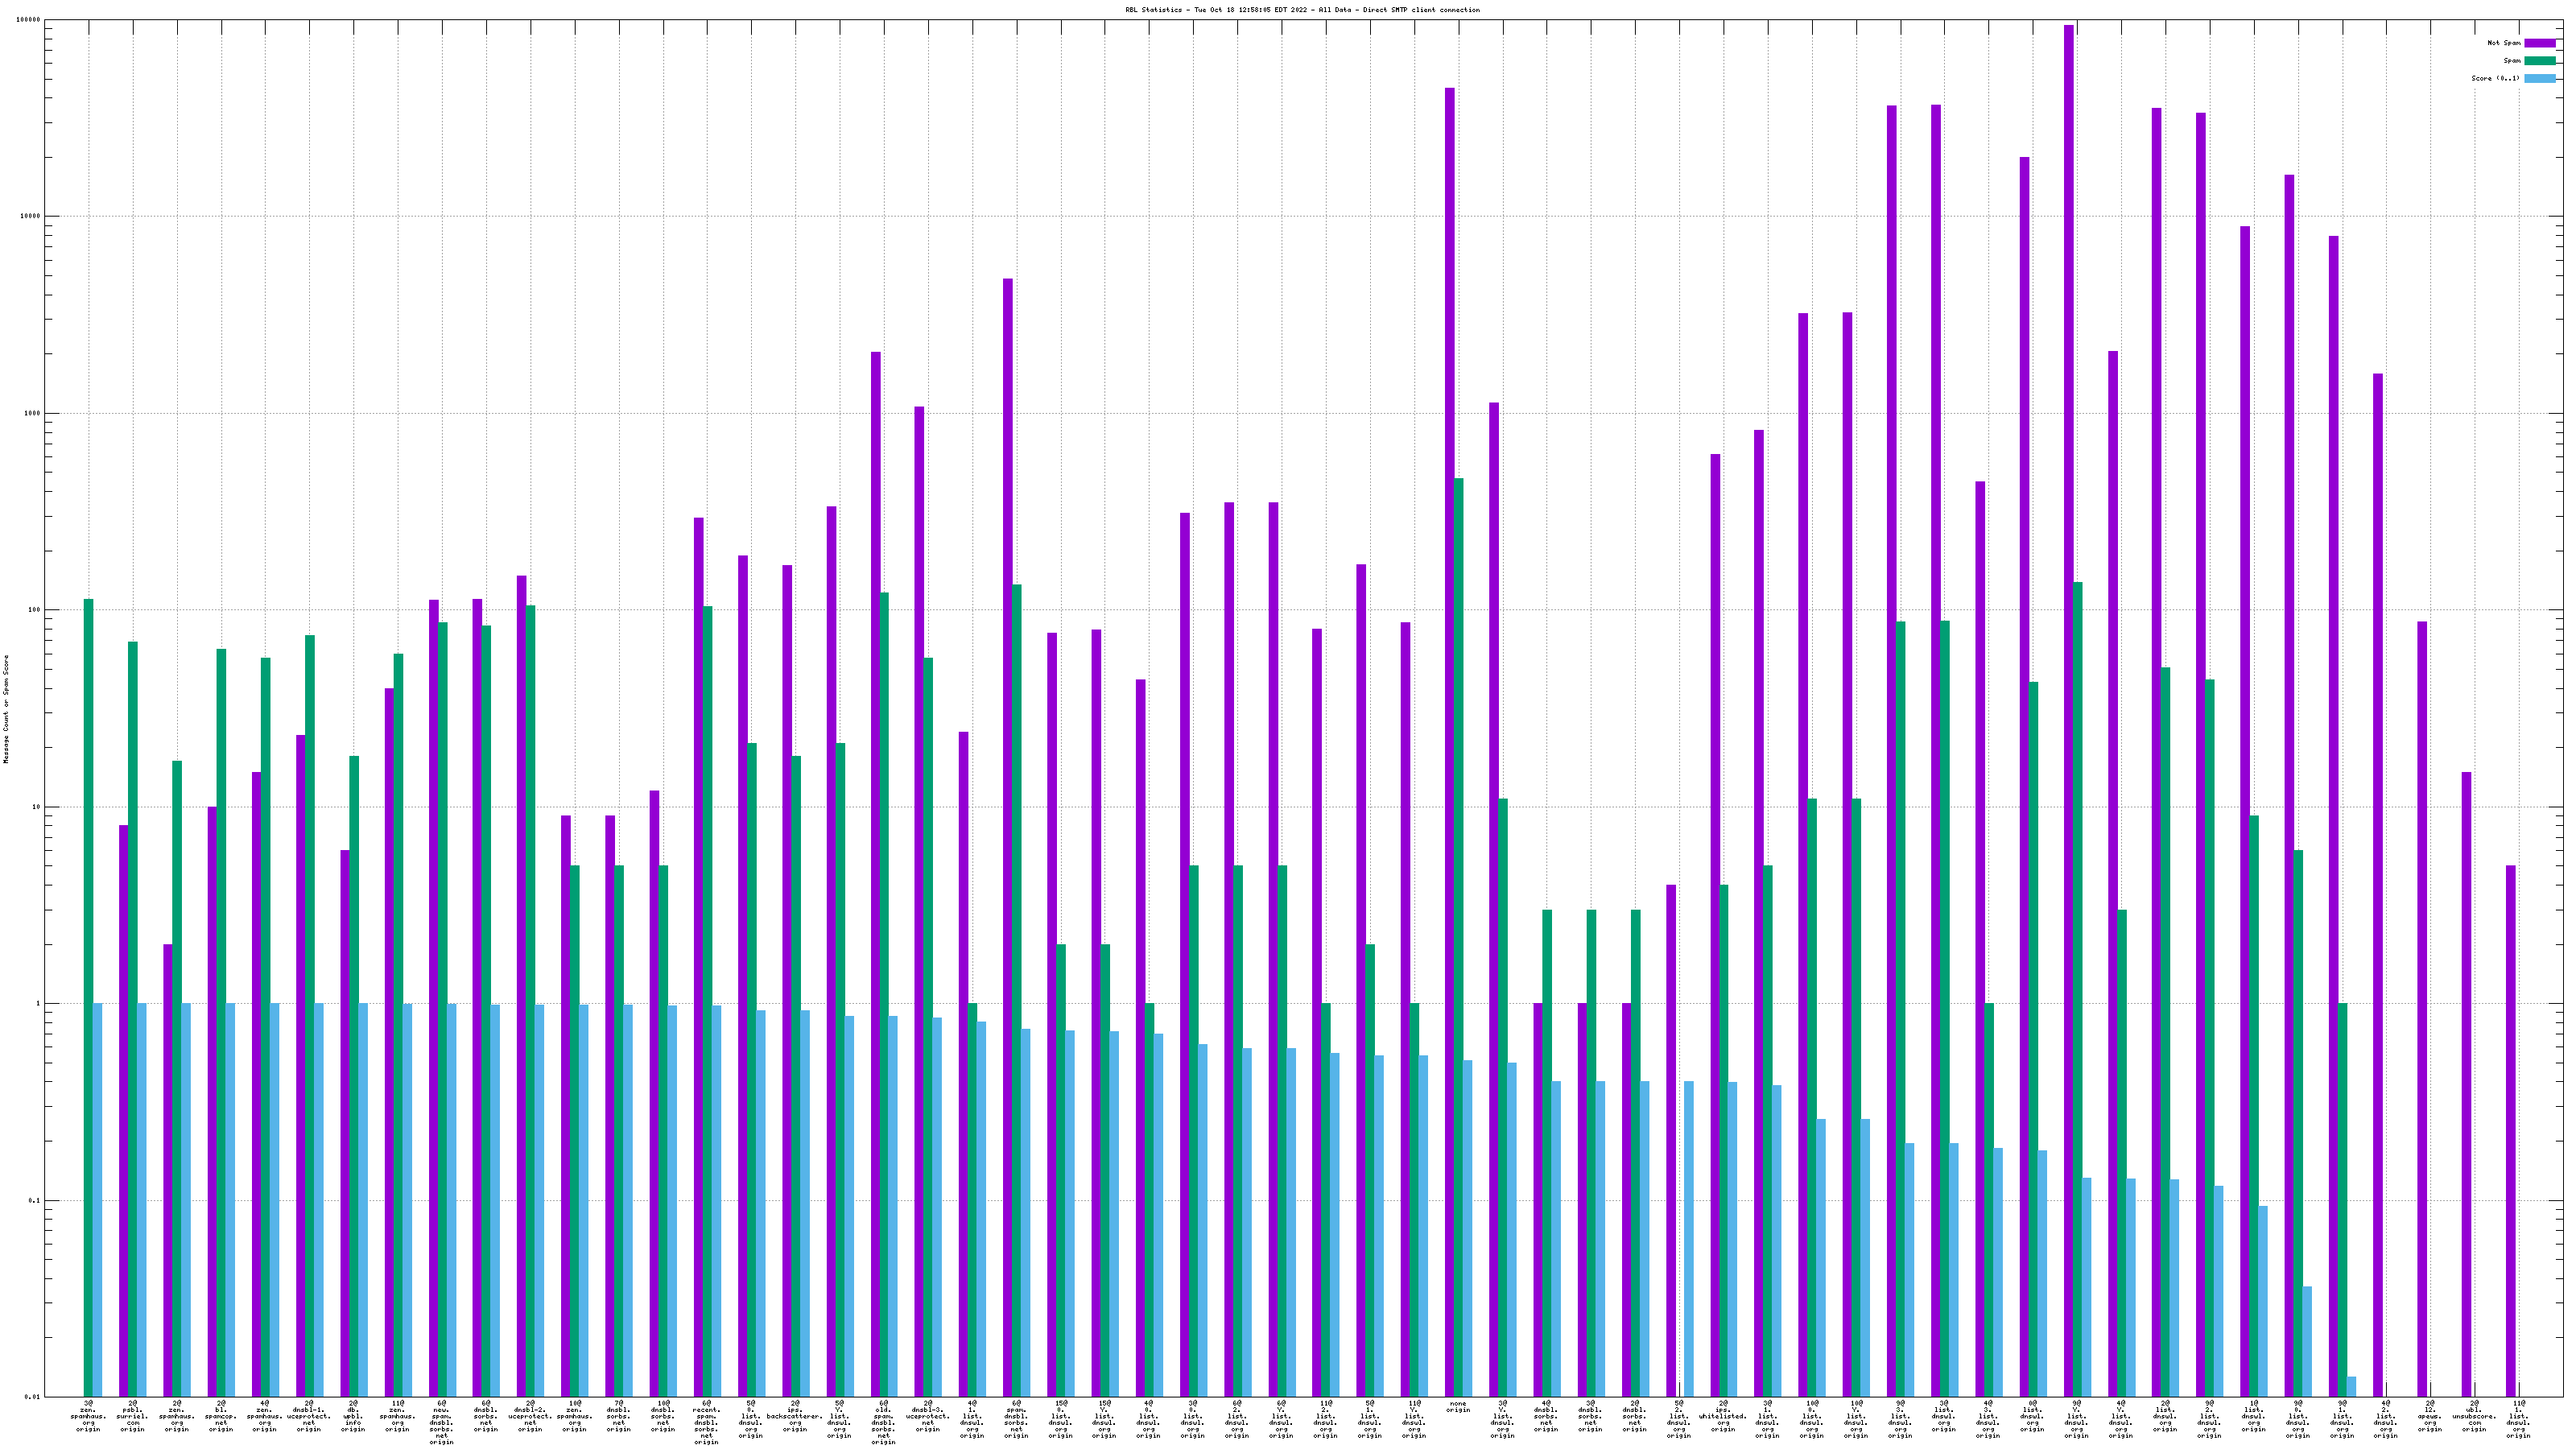The width and height of the screenshot is (2576, 1449).
Task: Click the 'Message Count or Spam Score' axis label
Action: click(x=6, y=709)
